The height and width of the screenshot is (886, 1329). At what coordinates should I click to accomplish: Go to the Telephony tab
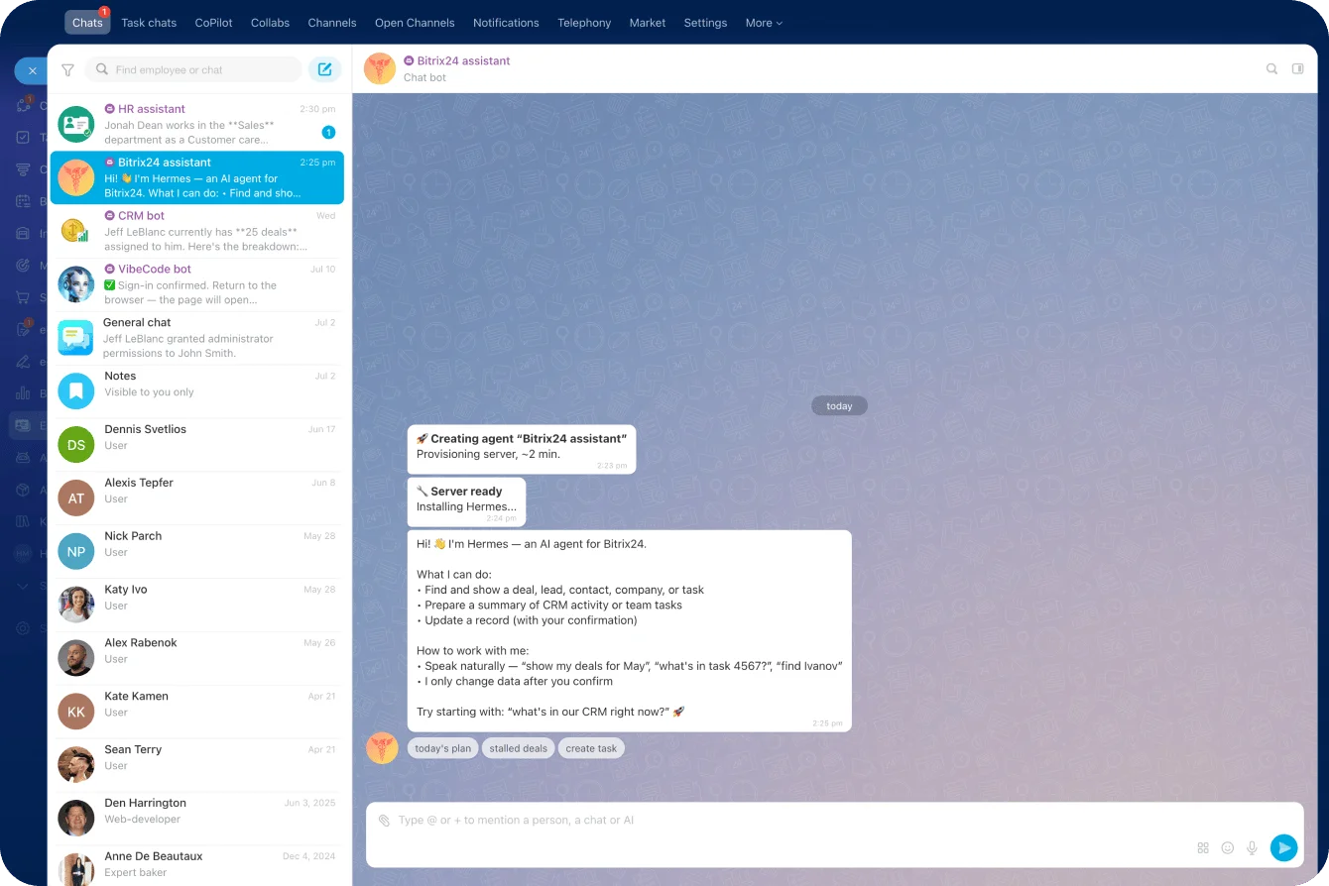coord(584,23)
